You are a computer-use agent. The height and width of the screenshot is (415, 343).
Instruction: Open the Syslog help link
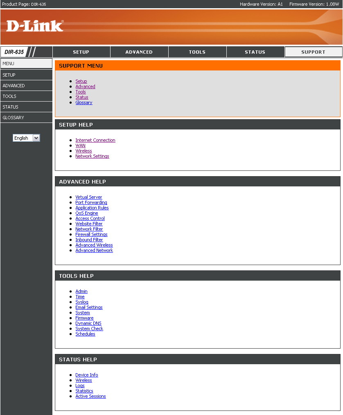coord(82,302)
